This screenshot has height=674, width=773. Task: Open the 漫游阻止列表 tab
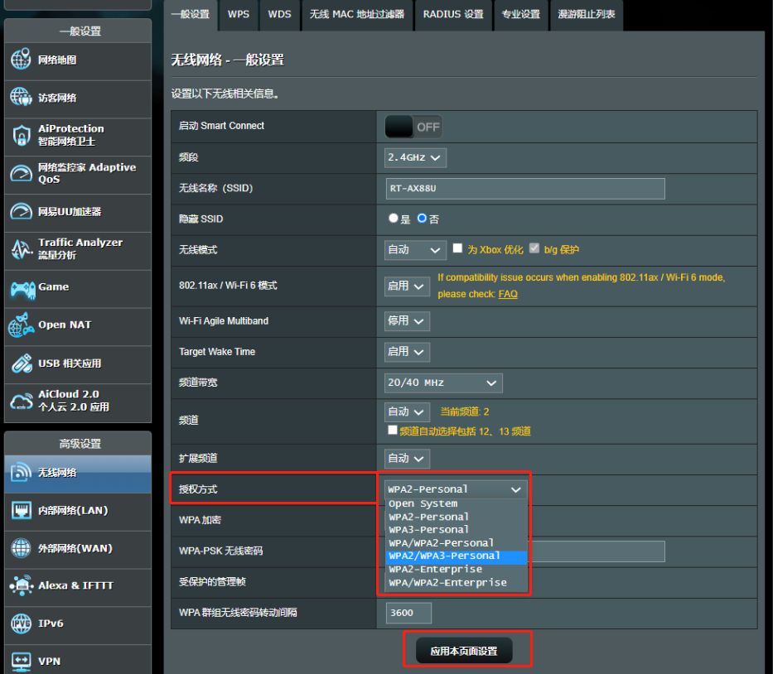(586, 14)
